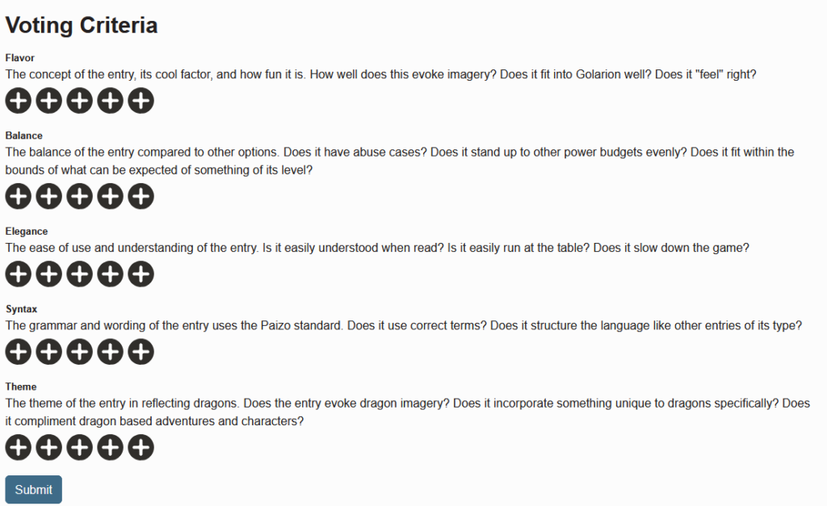Give Theme the third plus rating
This screenshot has height=506, width=827.
pos(80,448)
